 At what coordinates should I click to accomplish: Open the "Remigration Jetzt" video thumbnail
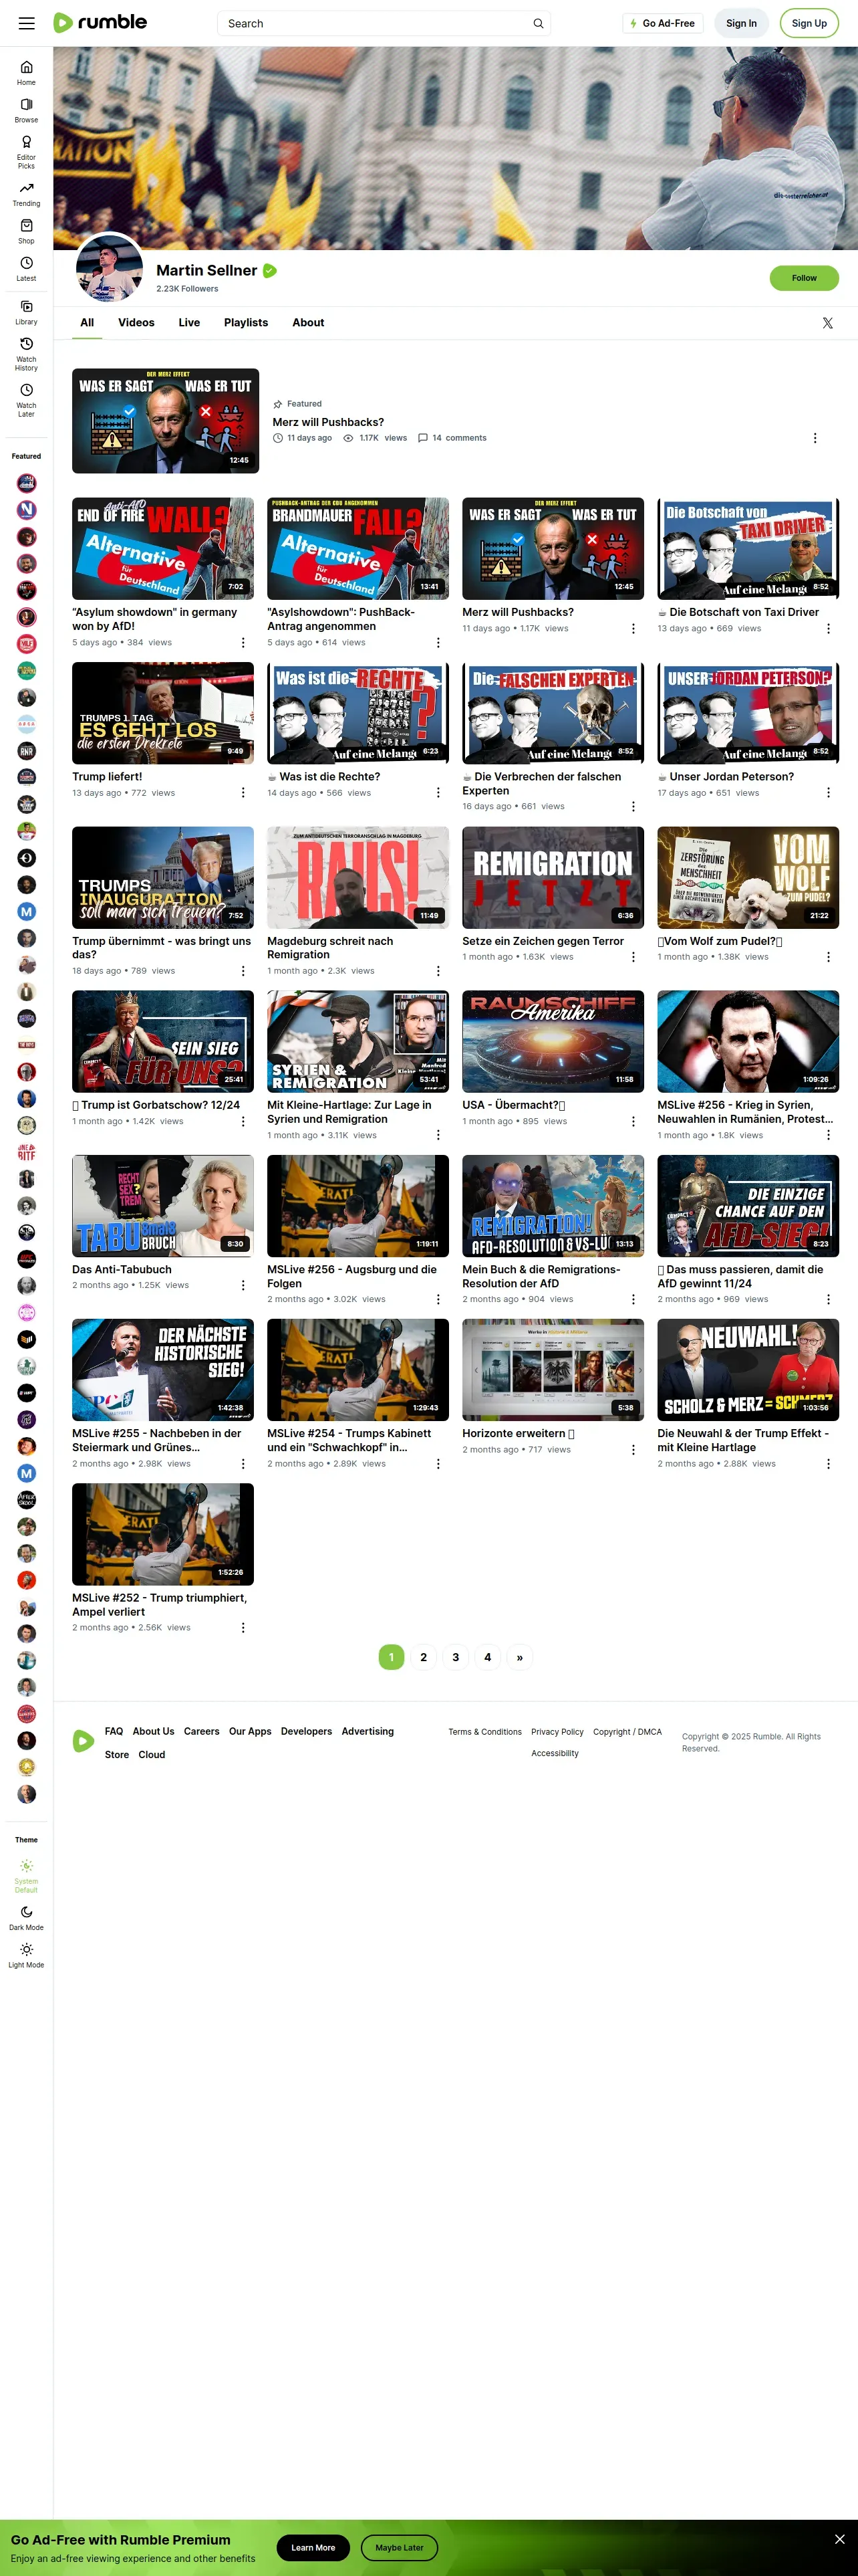[x=553, y=877]
